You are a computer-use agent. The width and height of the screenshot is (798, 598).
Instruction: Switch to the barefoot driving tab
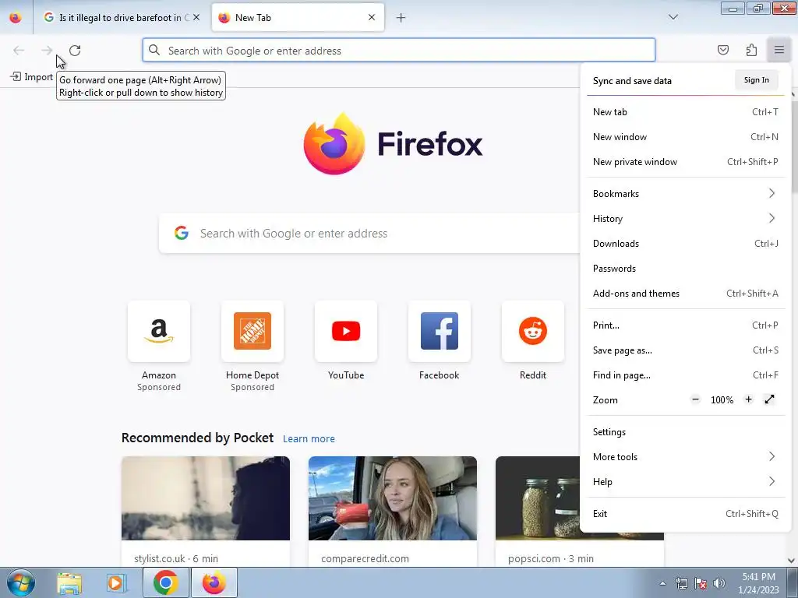(121, 17)
